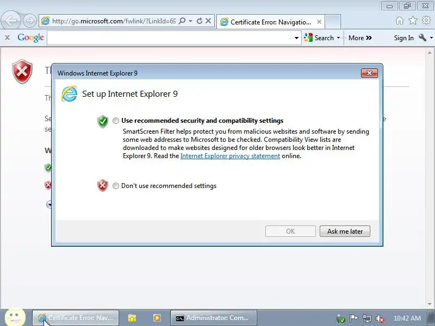Launch Windows Media Player from taskbar
435x326 pixels.
[157, 318]
